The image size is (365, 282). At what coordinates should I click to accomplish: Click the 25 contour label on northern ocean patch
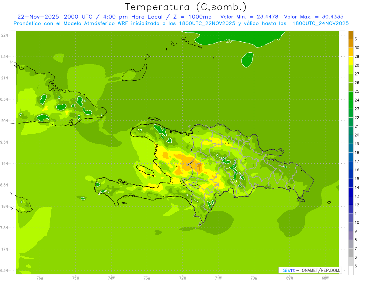229,40
